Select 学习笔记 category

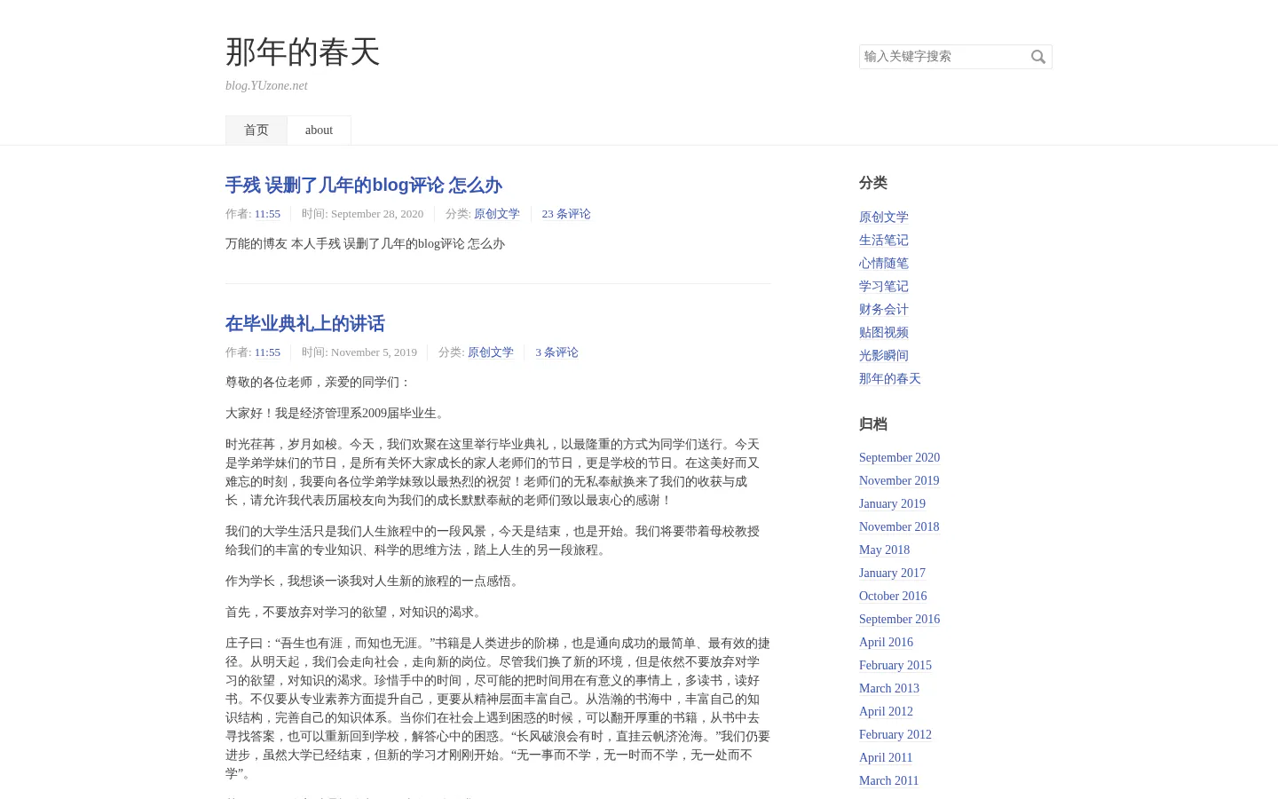pyautogui.click(x=884, y=287)
